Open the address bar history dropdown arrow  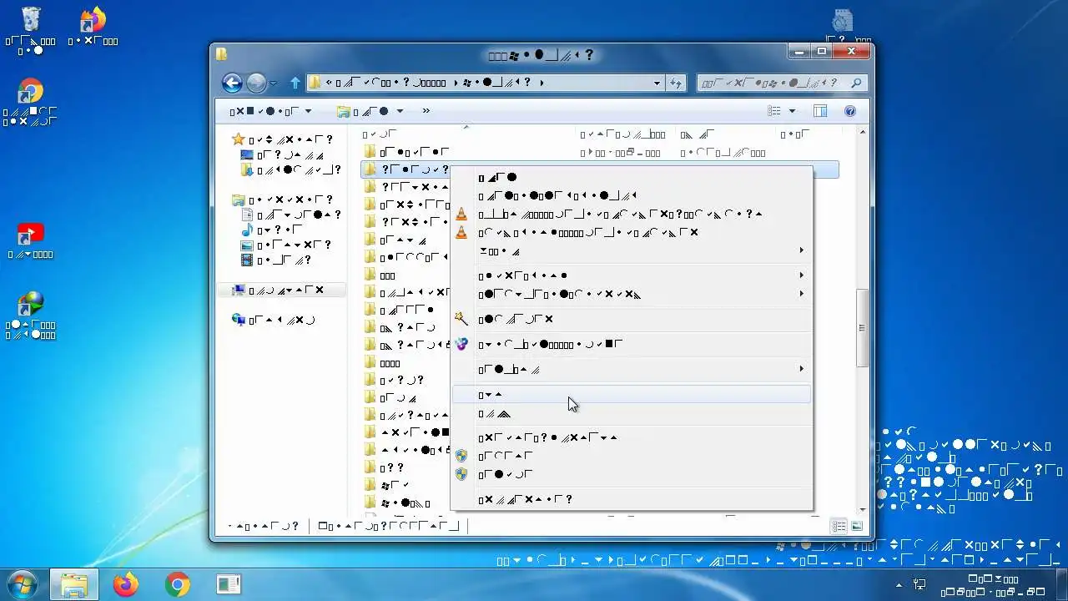click(x=657, y=83)
